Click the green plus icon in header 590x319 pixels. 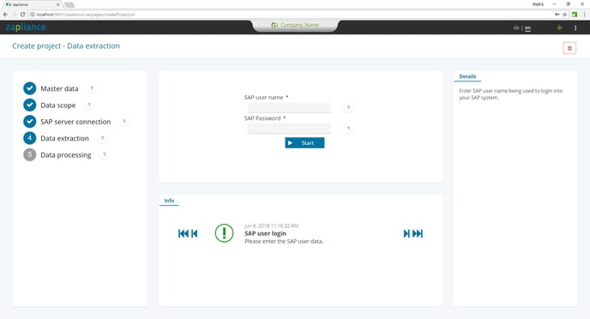[x=559, y=27]
